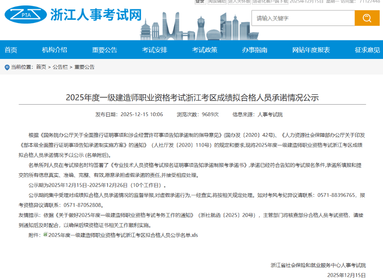Open the 机构介绍 navigation tab
383x278 pixels.
point(54,50)
